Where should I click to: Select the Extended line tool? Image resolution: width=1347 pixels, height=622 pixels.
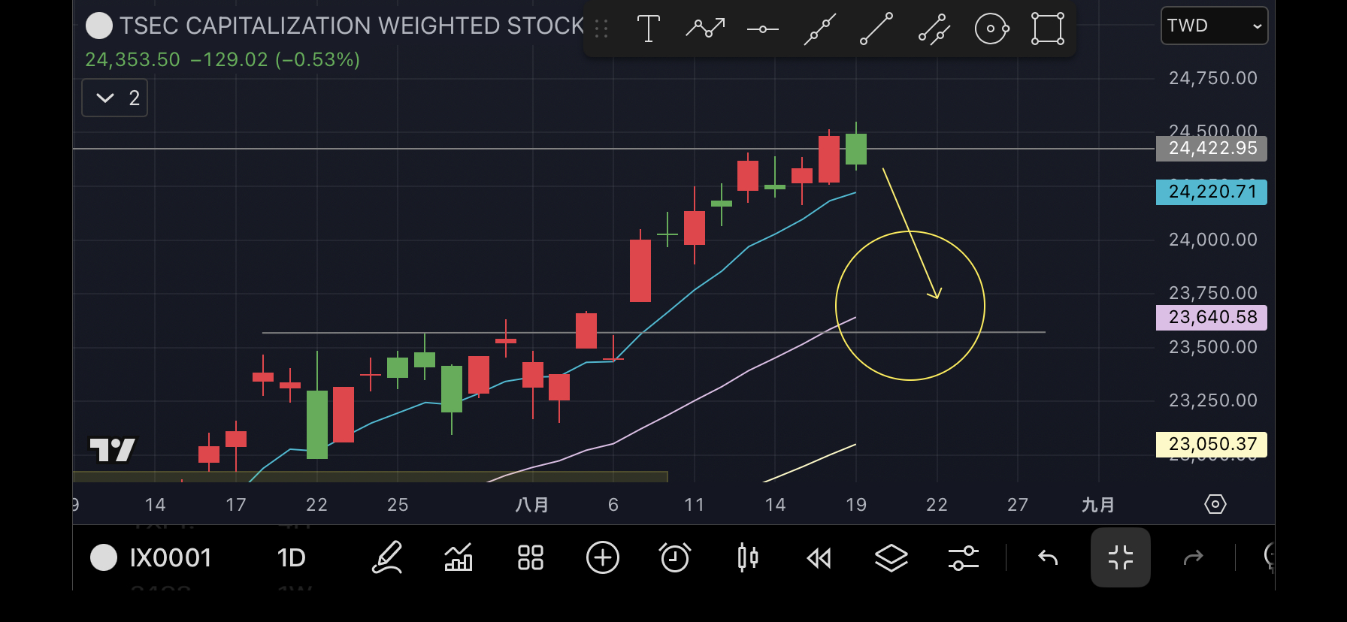point(819,29)
